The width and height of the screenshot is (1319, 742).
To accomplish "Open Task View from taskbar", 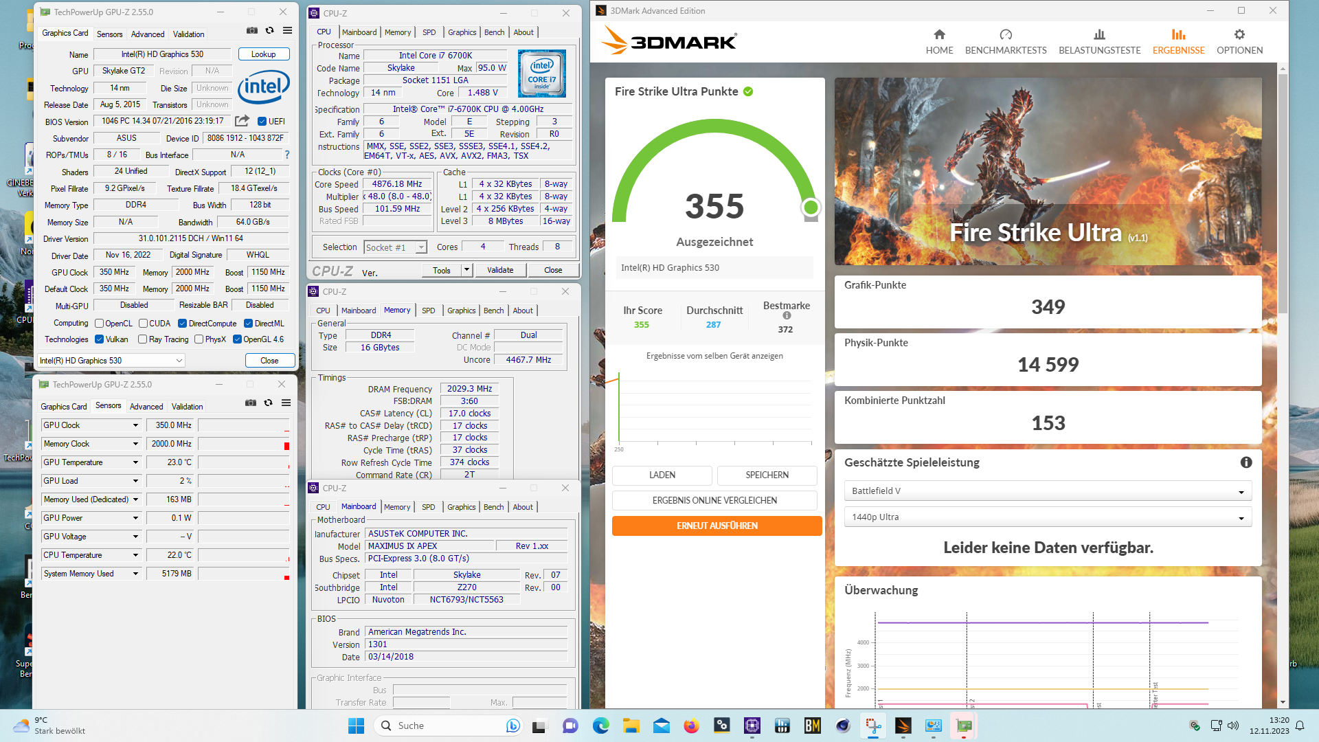I will pos(540,726).
